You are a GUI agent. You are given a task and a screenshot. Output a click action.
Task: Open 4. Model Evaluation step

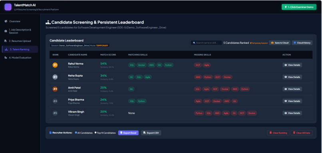[20, 58]
